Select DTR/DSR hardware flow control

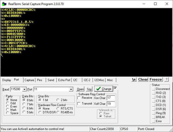tap(47, 112)
